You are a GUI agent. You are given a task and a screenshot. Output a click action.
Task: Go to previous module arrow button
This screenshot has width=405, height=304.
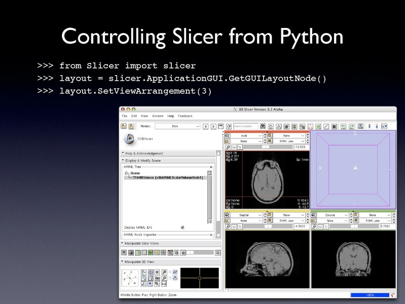point(206,126)
